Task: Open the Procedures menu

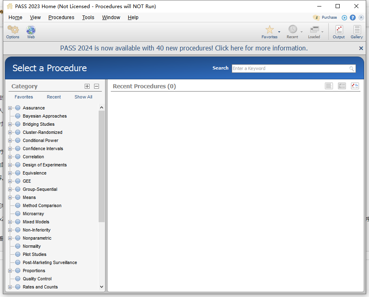Action: click(x=61, y=17)
